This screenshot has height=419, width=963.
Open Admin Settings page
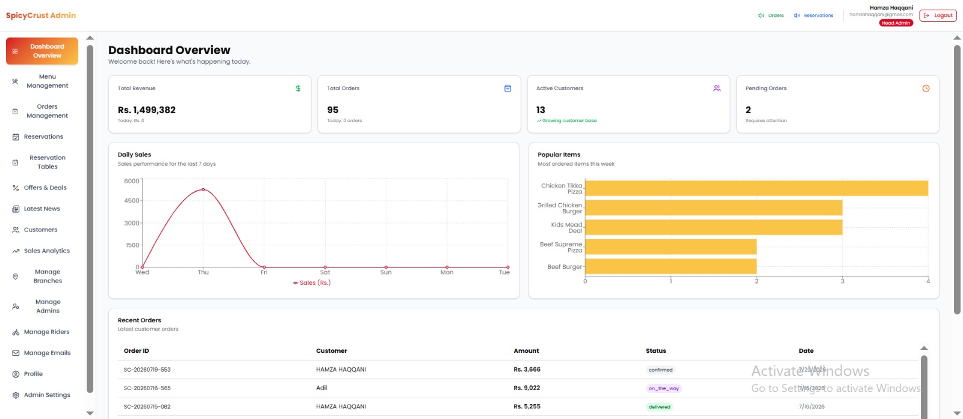(x=42, y=396)
